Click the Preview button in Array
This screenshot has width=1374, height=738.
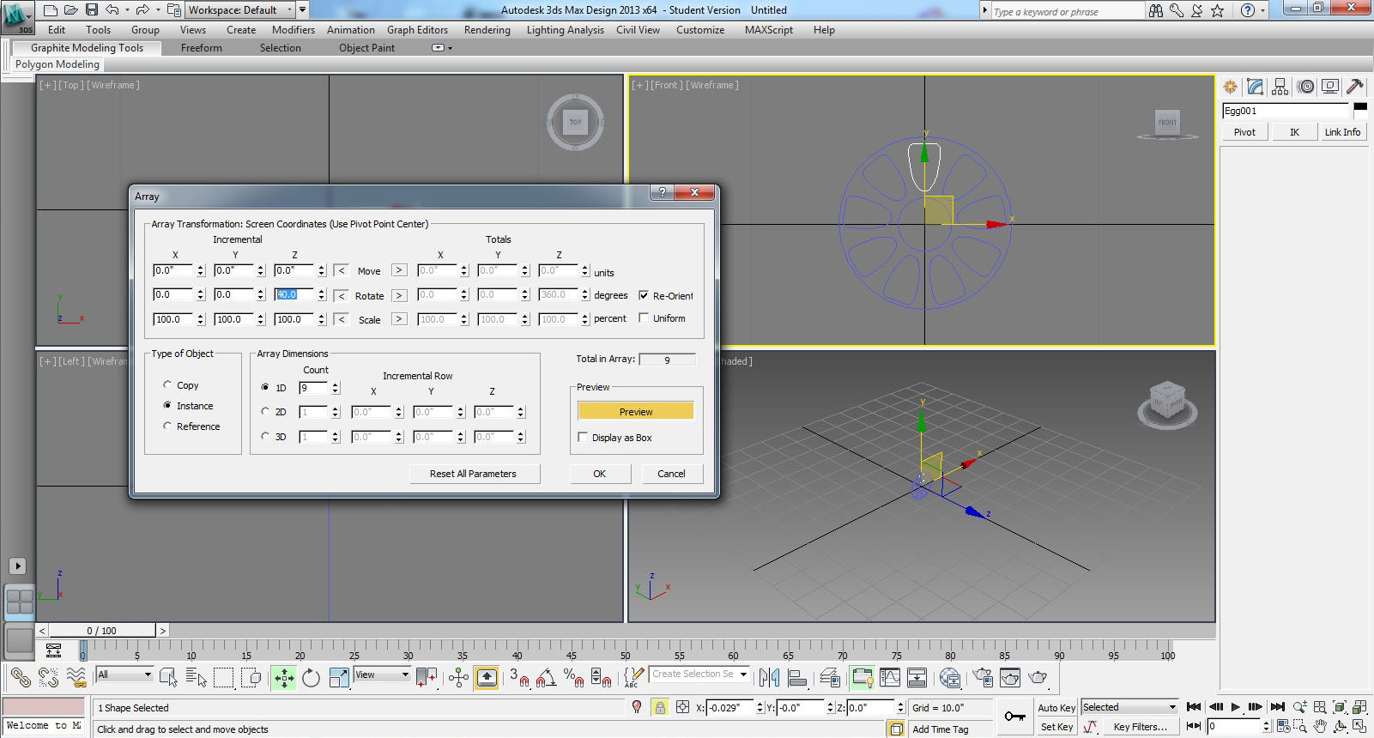[636, 412]
